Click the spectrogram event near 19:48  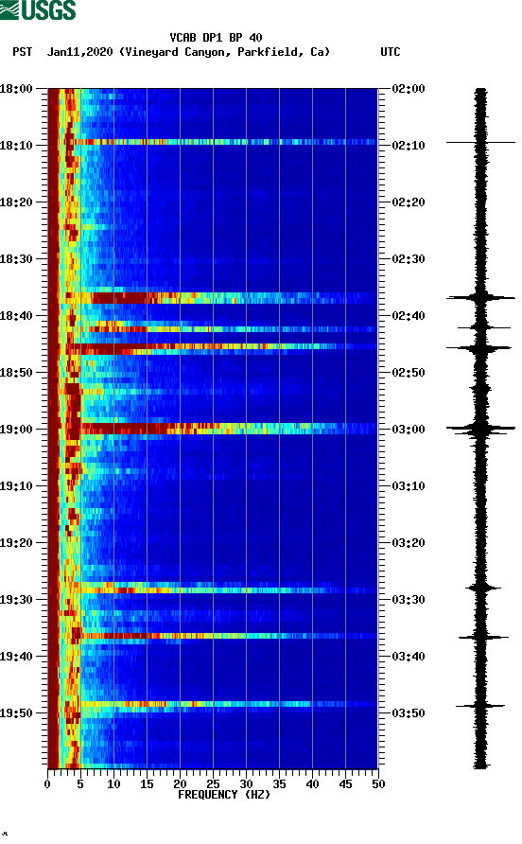coord(229,704)
